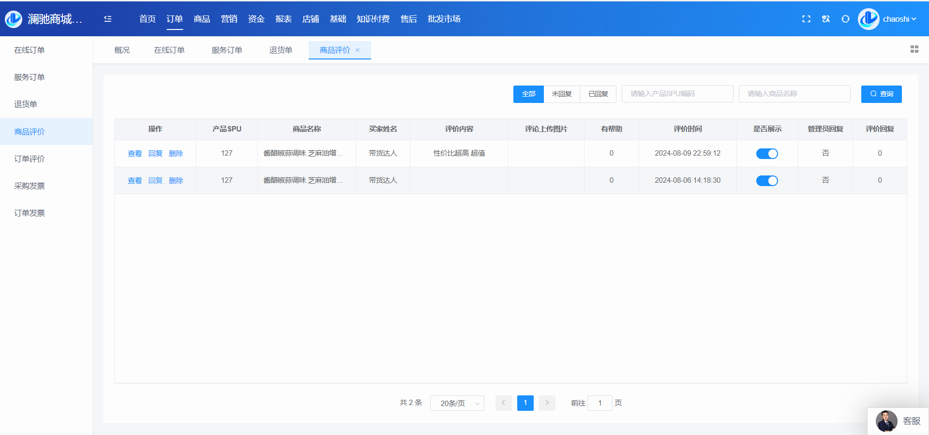The image size is (929, 435).
Task: Open the tab grid menu icon
Action: tap(914, 49)
